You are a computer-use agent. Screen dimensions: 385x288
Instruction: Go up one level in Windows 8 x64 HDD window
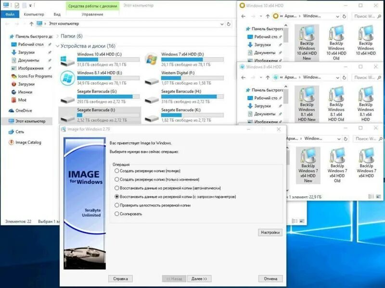coord(268,77)
